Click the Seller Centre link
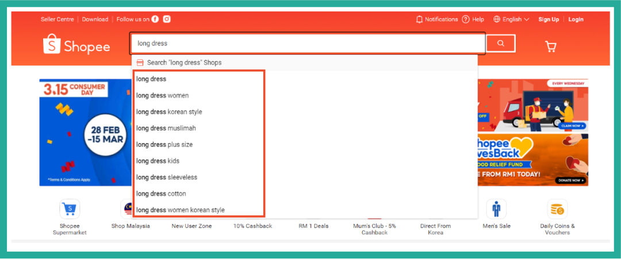This screenshot has width=621, height=259. (57, 20)
